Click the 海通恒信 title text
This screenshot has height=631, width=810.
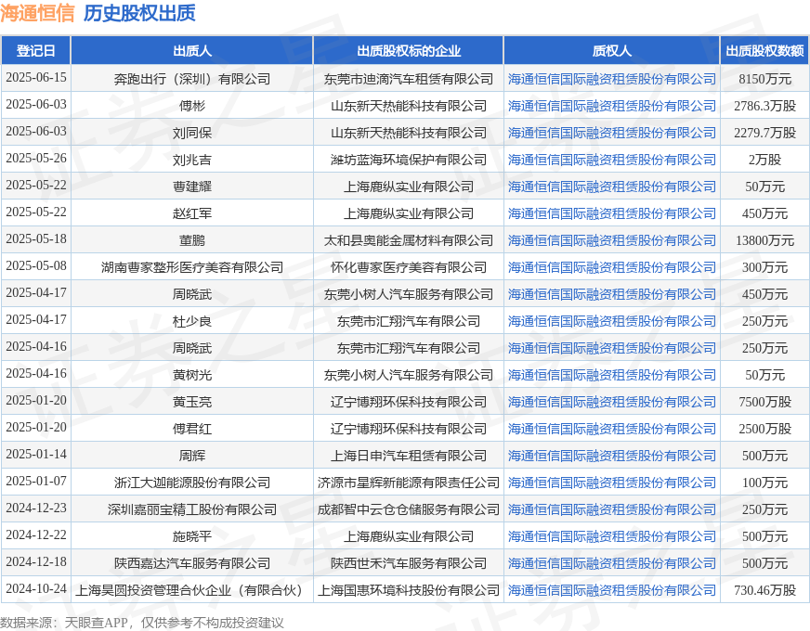point(38,13)
